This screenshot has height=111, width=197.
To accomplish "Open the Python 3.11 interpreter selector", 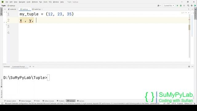I will (x=188, y=104).
